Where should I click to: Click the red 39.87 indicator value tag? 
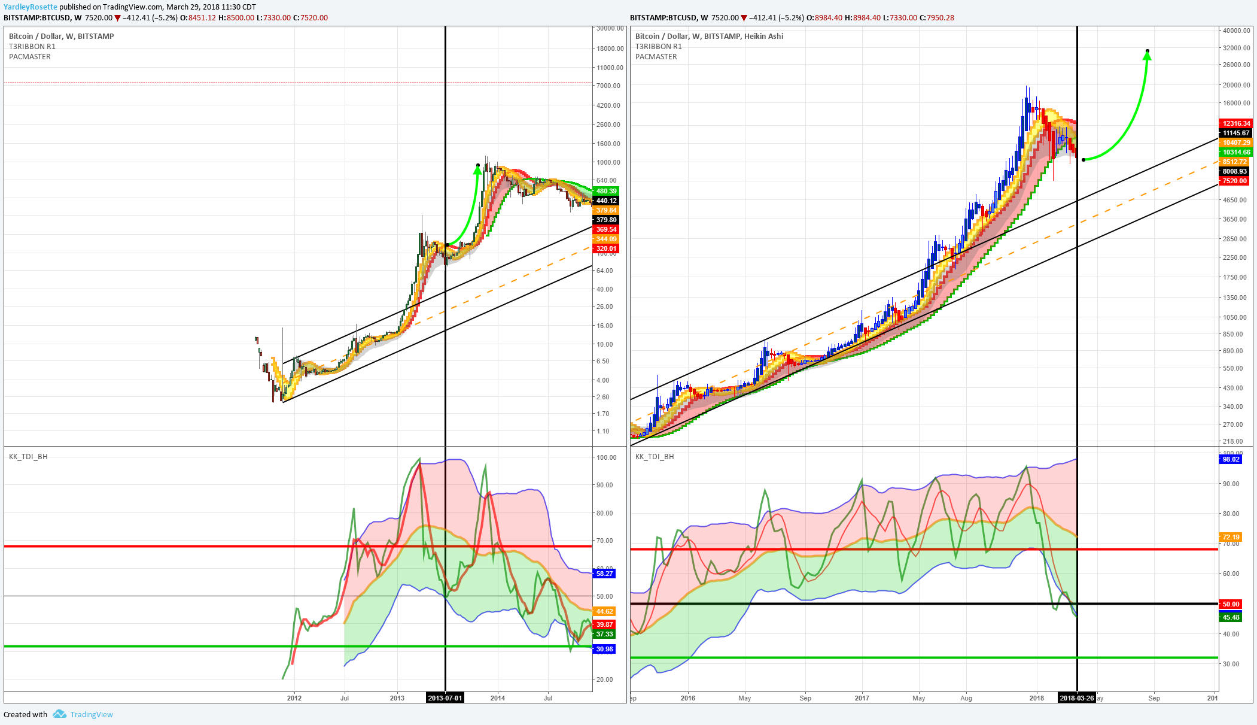point(604,624)
